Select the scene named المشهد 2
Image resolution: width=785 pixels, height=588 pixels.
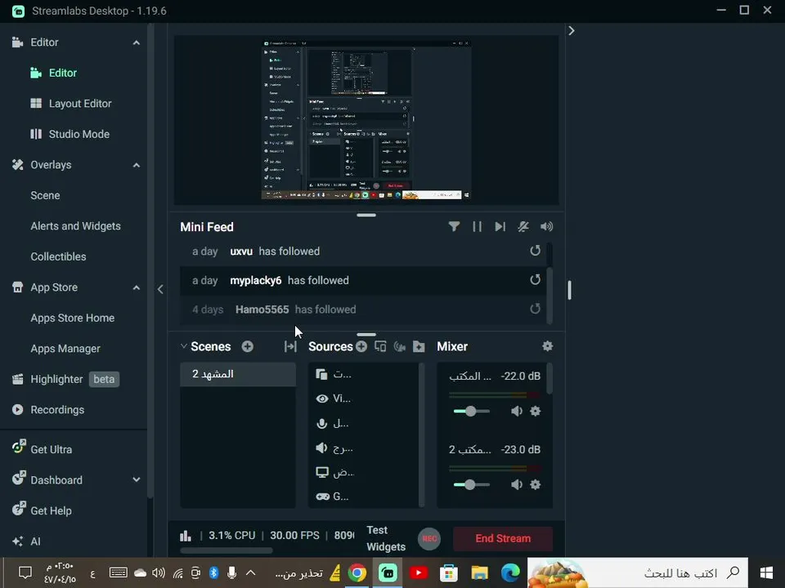(x=238, y=374)
